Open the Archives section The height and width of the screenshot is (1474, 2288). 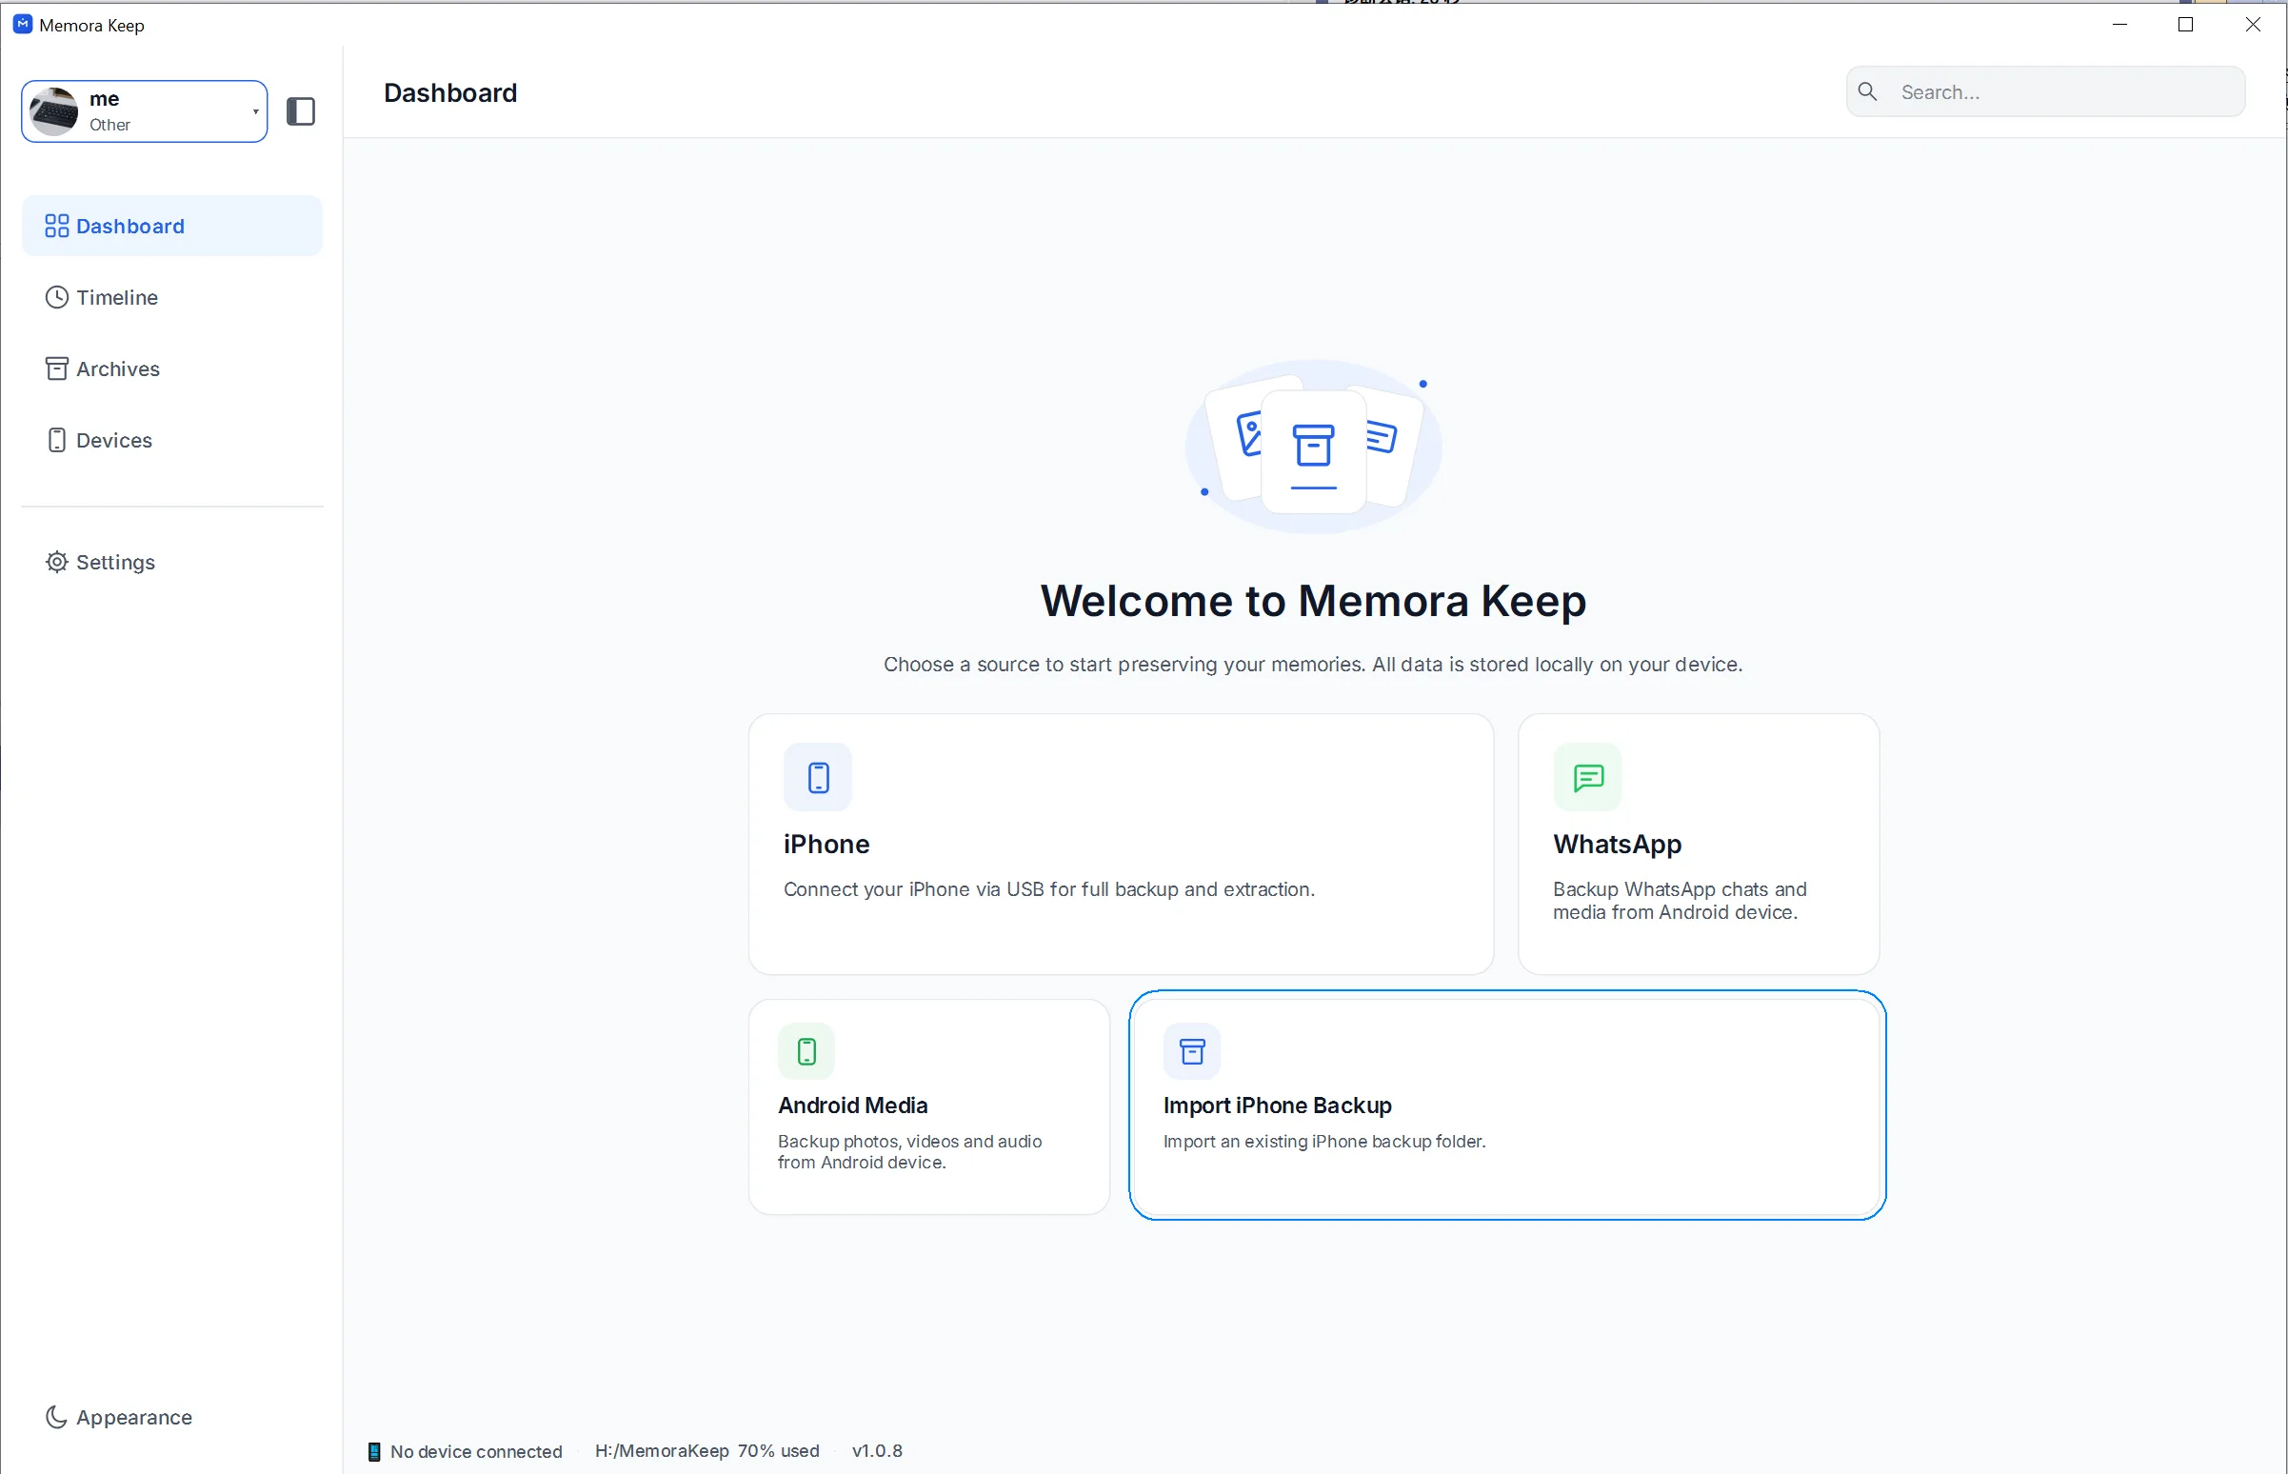coord(172,368)
